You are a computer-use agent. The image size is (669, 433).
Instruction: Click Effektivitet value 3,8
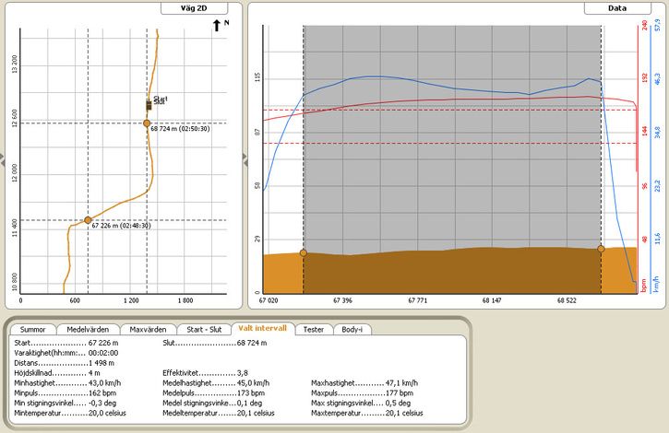[x=243, y=373]
